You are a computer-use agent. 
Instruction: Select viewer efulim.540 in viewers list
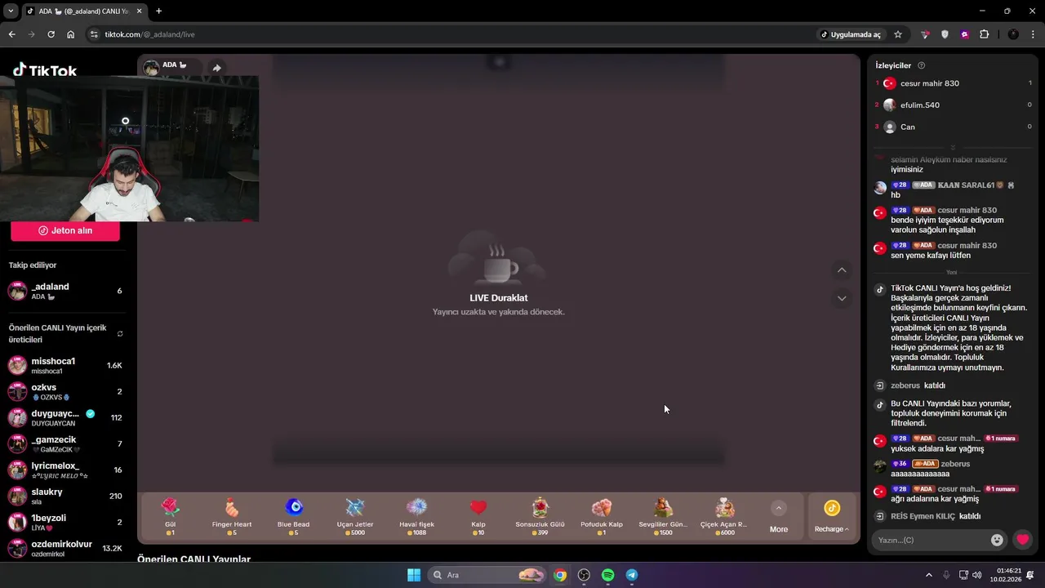[954, 105]
